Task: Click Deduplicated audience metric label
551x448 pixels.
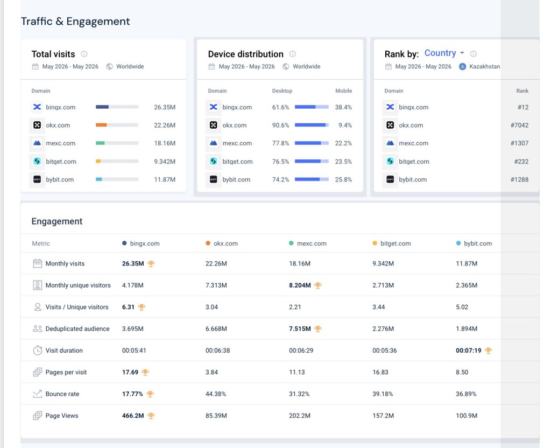Action: click(x=77, y=329)
